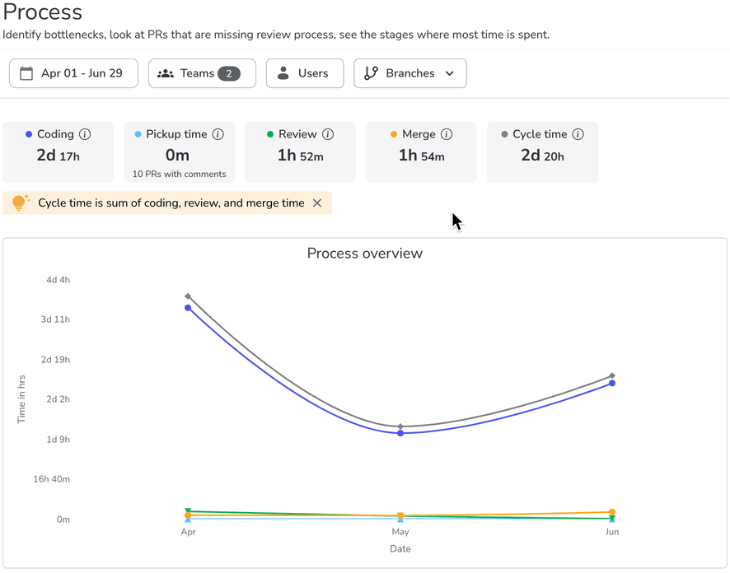Click the info icon beside Pickup time

[x=218, y=134]
